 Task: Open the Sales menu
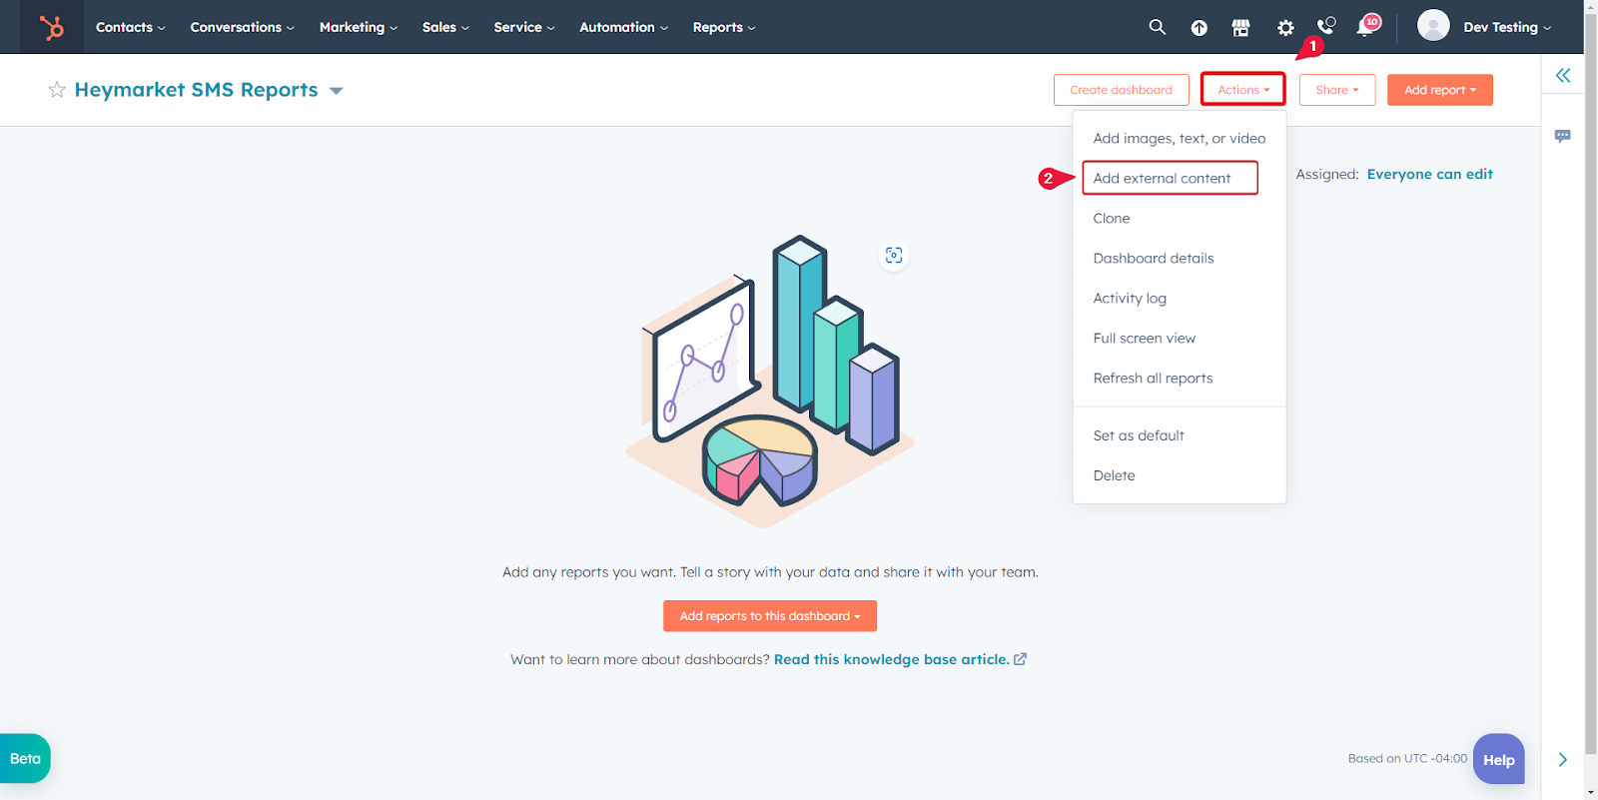[x=445, y=27]
